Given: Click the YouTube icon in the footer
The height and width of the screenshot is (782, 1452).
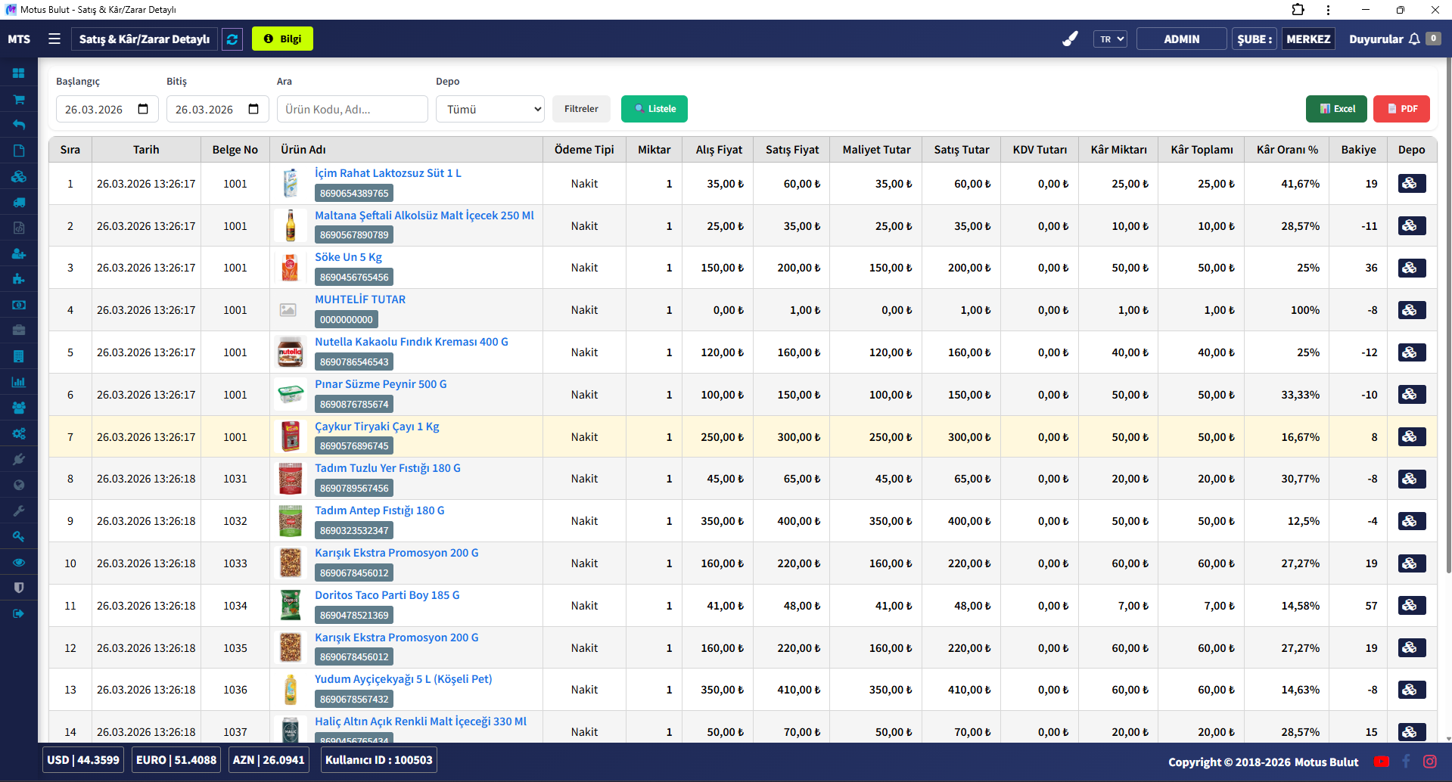Looking at the screenshot, I should (x=1381, y=762).
